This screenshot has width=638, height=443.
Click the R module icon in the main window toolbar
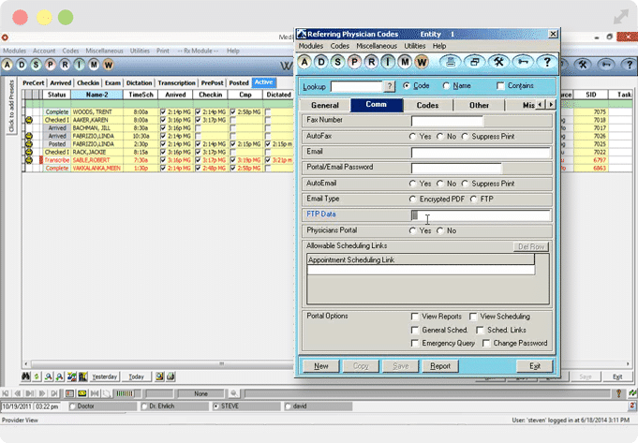pyautogui.click(x=65, y=65)
